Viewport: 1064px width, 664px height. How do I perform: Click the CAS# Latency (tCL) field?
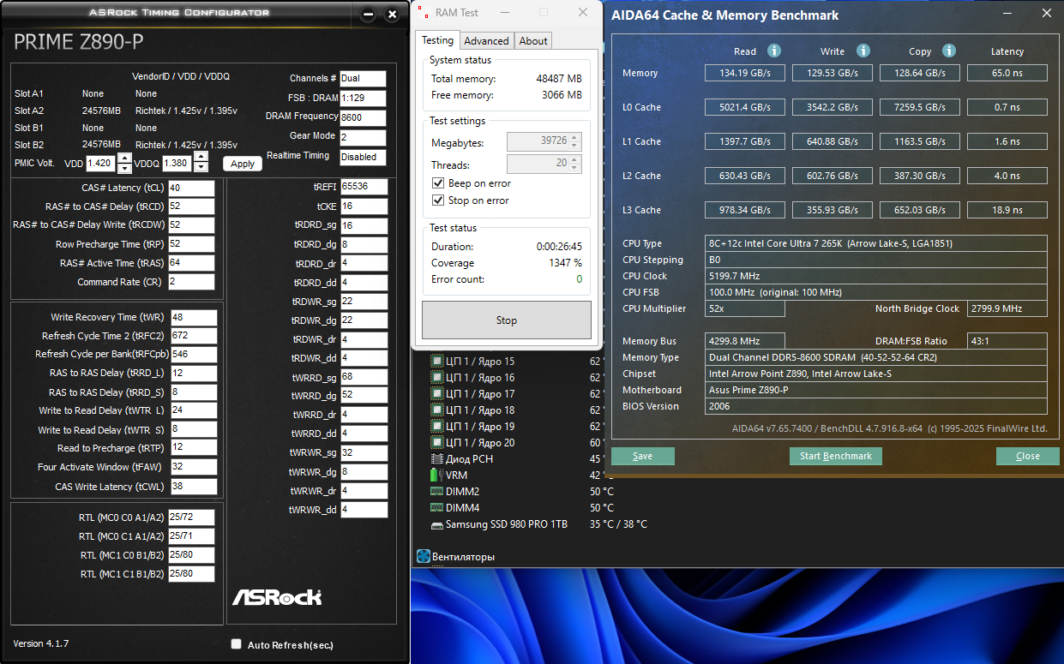pos(191,188)
